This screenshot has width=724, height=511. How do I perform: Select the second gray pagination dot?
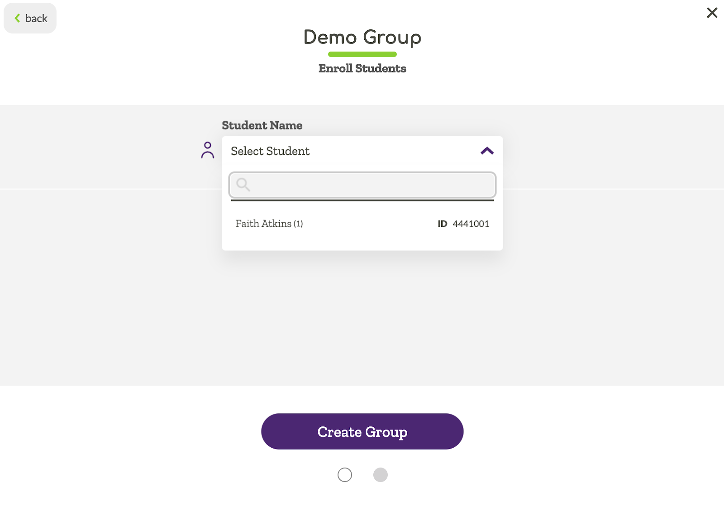[381, 475]
